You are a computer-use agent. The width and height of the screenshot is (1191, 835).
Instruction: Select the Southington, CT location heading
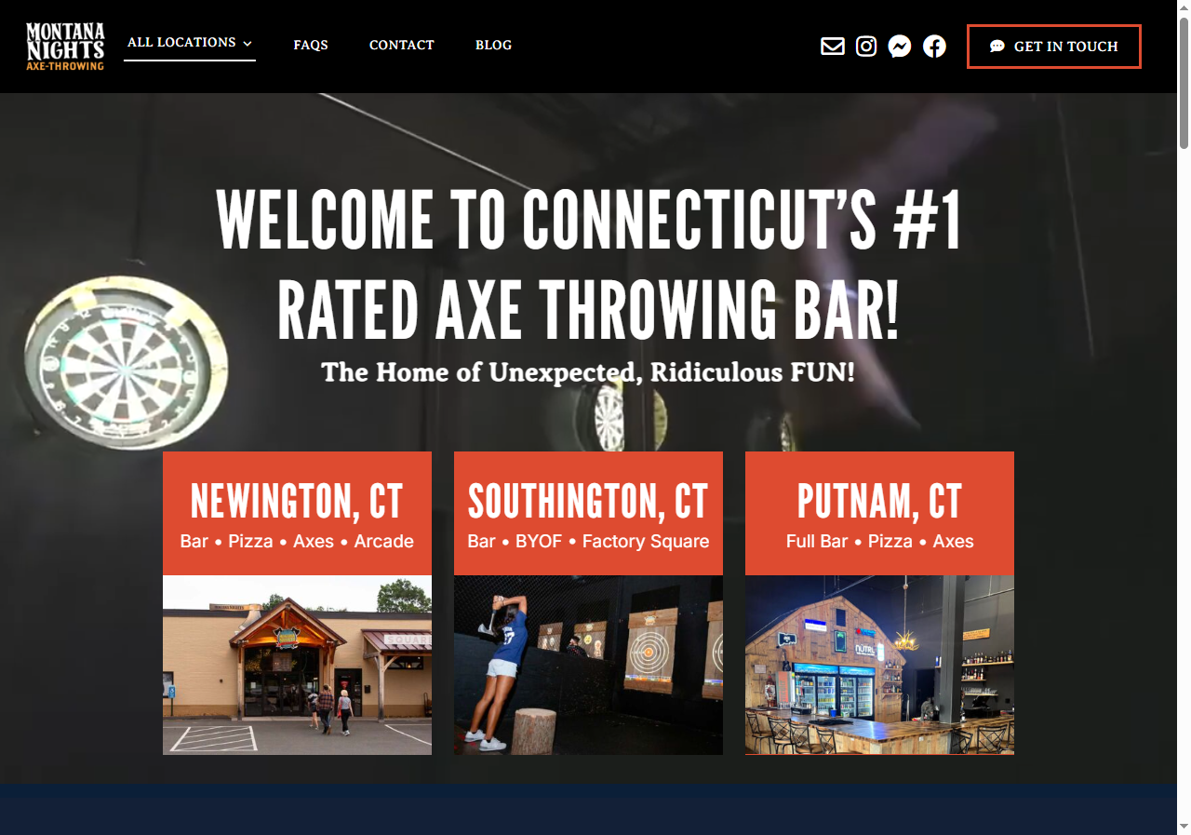coord(588,502)
